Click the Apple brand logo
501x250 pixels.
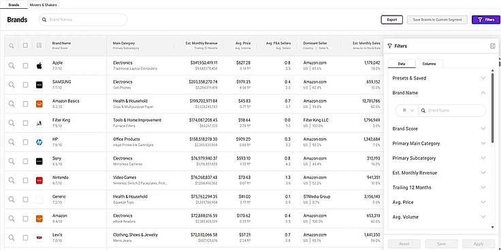(39, 66)
